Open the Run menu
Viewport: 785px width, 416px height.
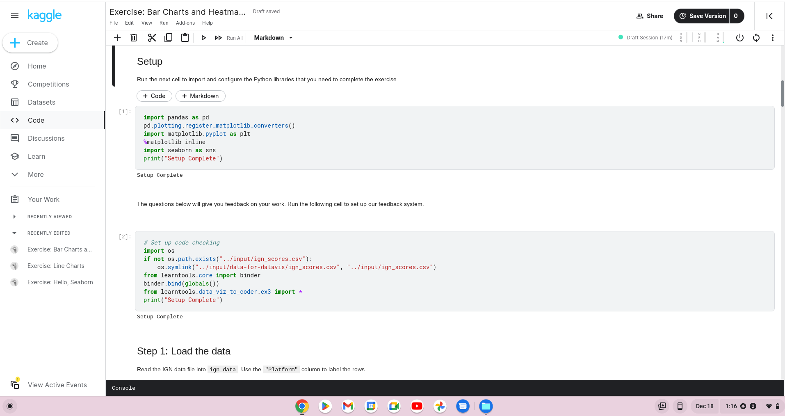coord(164,23)
